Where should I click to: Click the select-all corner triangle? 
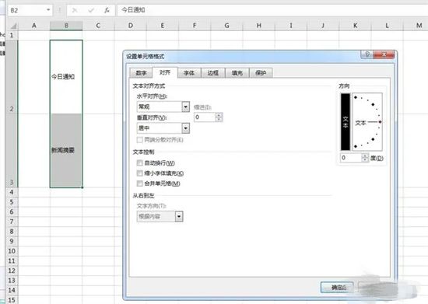tap(13, 26)
